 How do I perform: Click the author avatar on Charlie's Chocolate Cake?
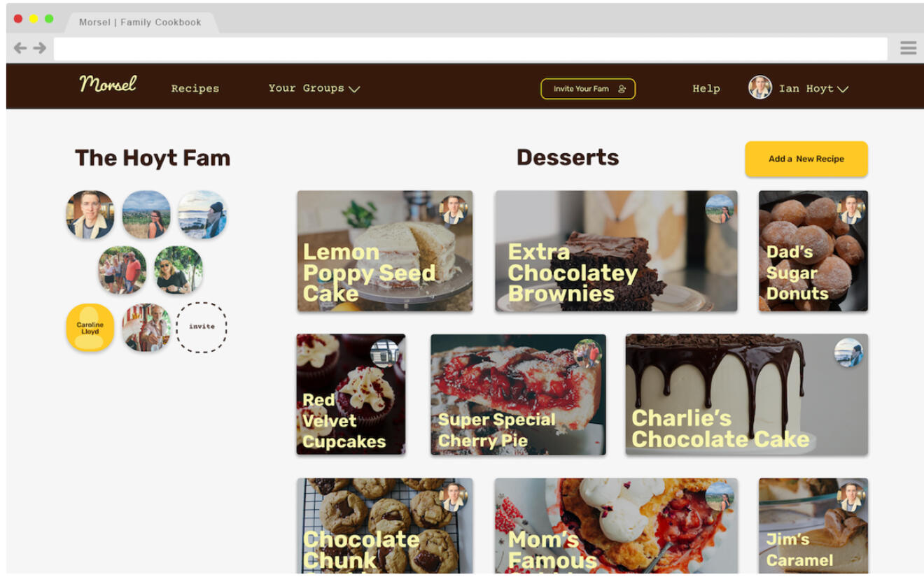click(848, 353)
